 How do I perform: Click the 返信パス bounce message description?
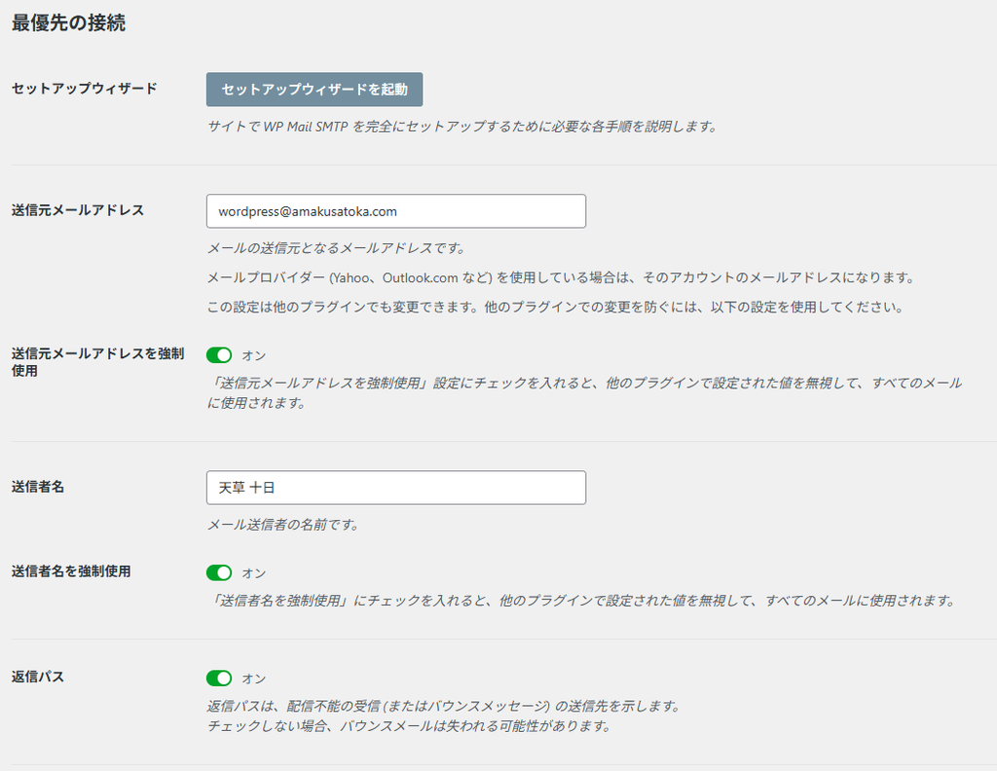[444, 716]
